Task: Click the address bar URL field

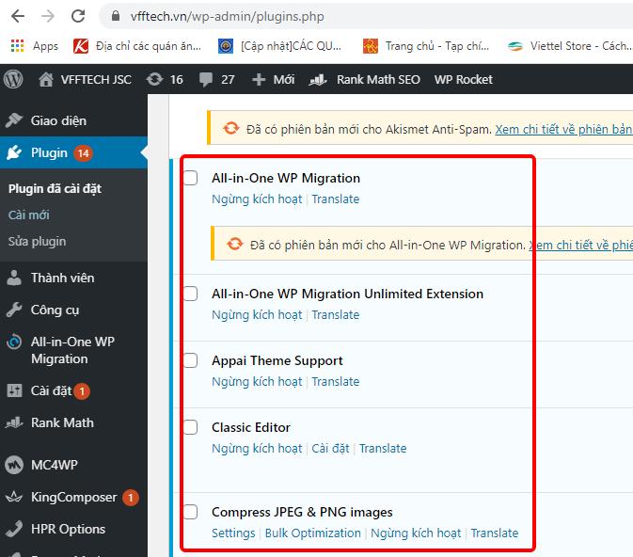Action: click(365, 16)
